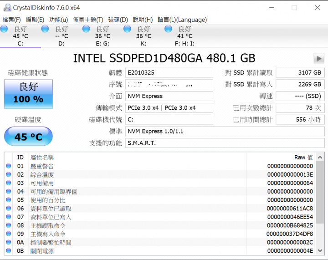328x260 pixels.
Task: Open the 說明(H) menu
Action: point(143,20)
